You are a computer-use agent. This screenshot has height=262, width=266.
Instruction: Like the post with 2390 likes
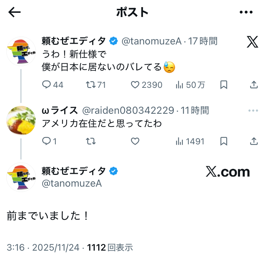(x=135, y=85)
